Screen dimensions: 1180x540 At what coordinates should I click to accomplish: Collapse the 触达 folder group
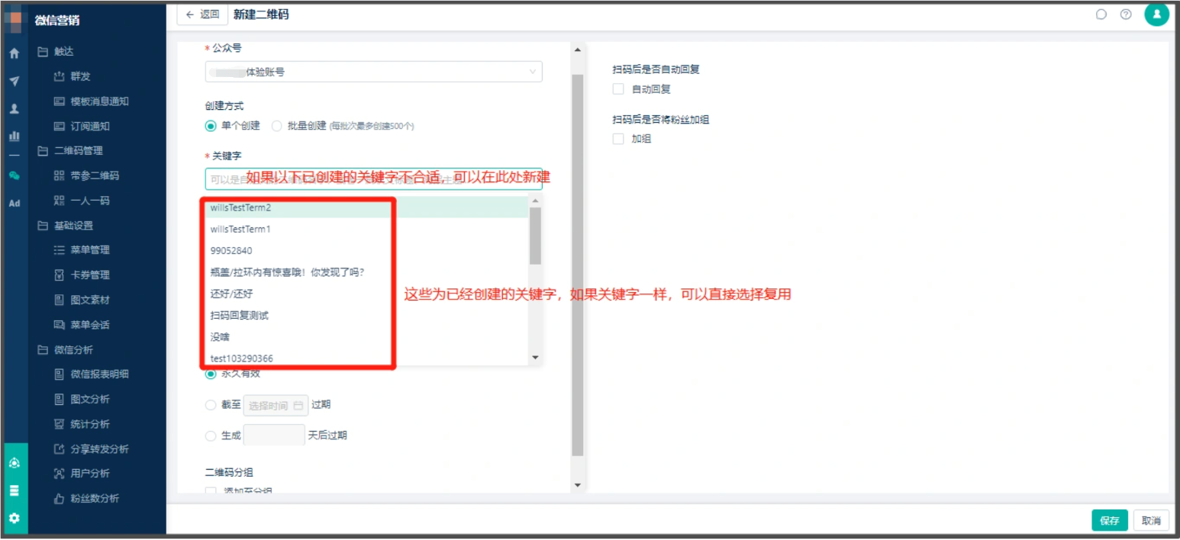[x=56, y=52]
